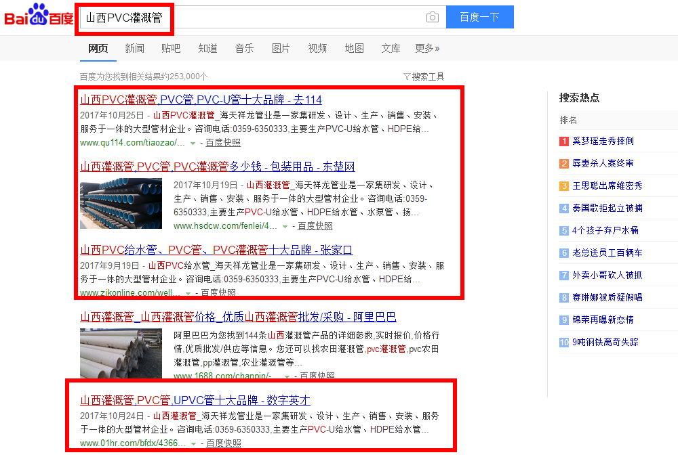Image resolution: width=678 pixels, height=459 pixels.
Task: Expand dropdown arrow next to www.hsdcw.com URL
Action: pyautogui.click(x=285, y=226)
